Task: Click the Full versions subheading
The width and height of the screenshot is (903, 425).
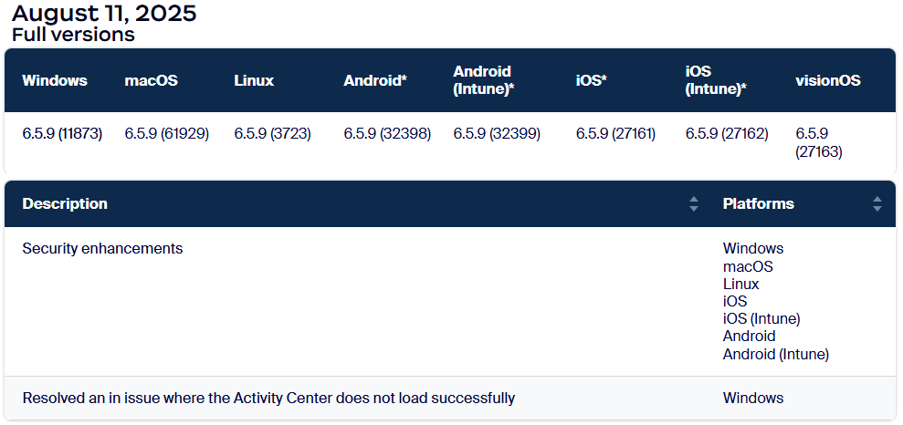Action: pos(73,36)
